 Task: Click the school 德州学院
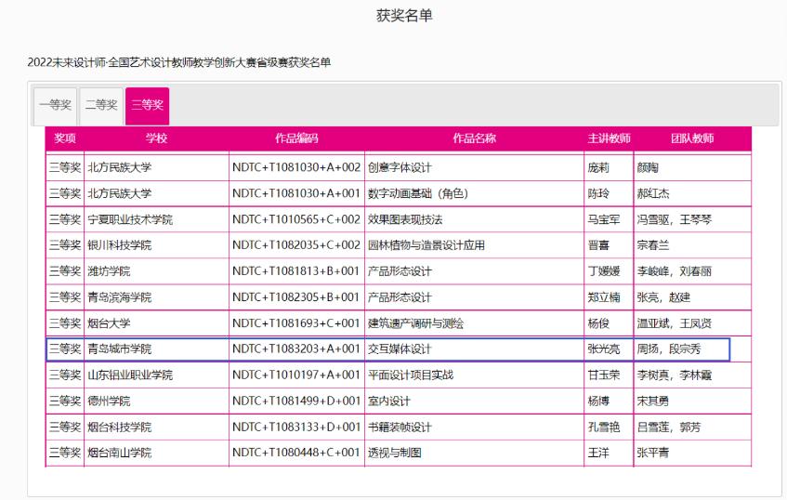click(109, 401)
